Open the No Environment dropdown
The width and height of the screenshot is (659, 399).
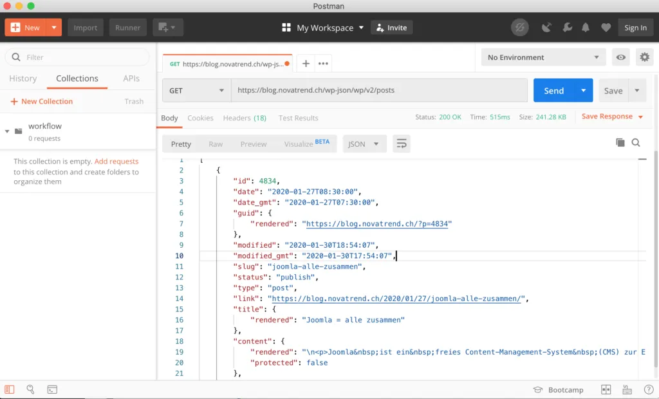(x=543, y=58)
